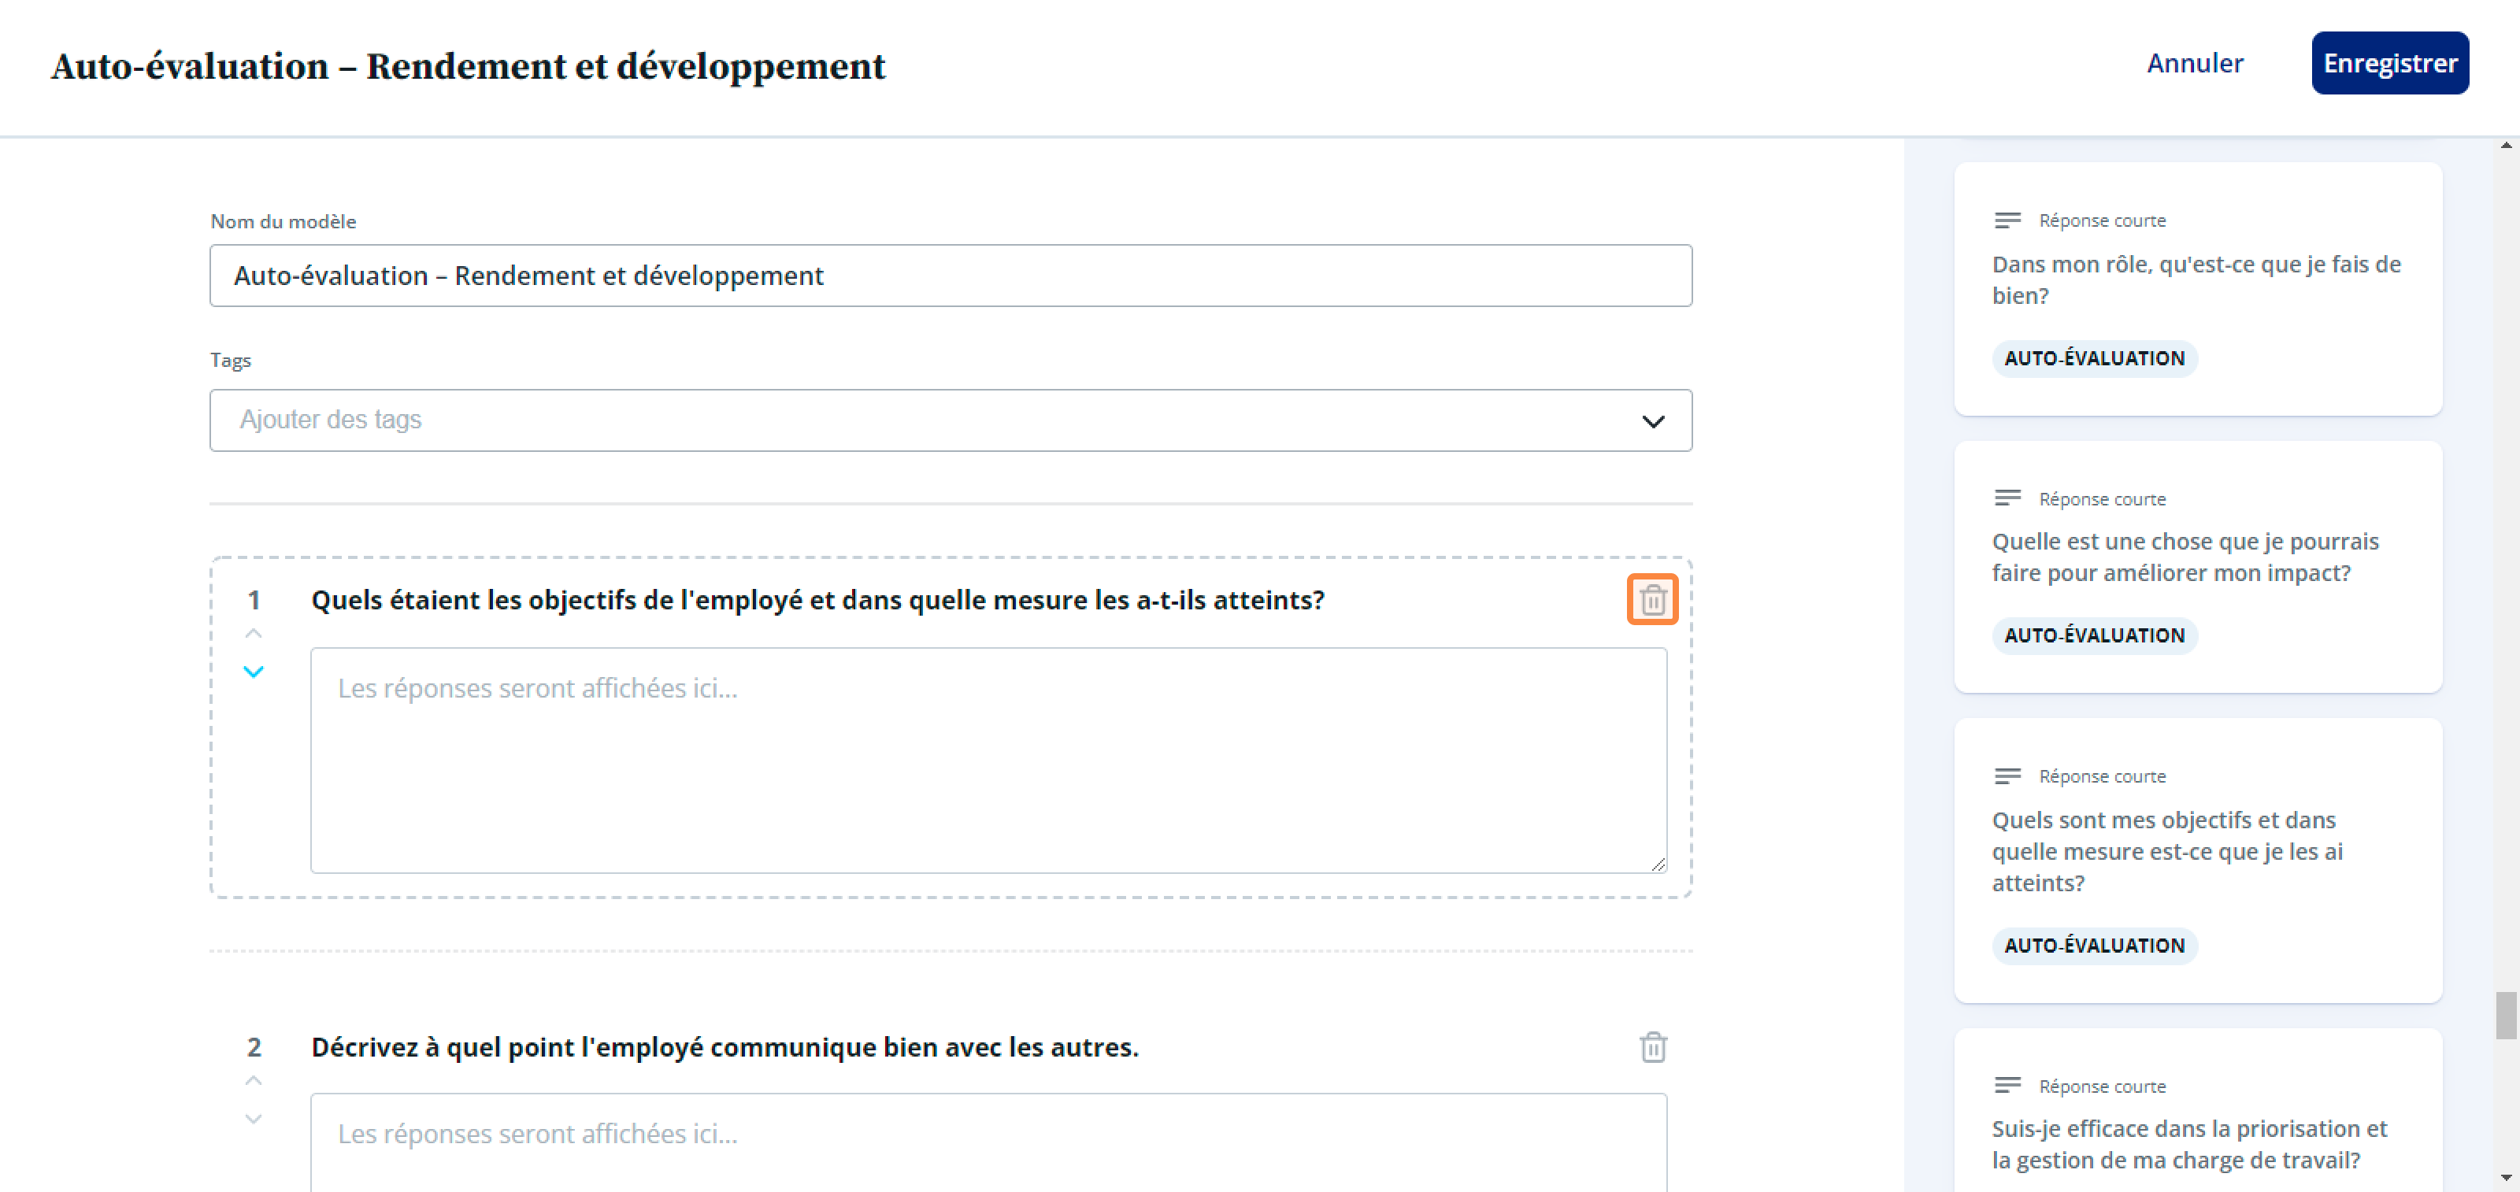2520x1192 pixels.
Task: Click the Annuler link
Action: (2194, 64)
